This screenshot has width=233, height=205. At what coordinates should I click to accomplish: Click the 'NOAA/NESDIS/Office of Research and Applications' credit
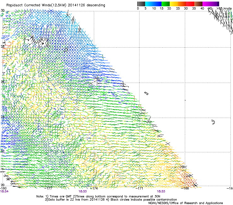185,203
